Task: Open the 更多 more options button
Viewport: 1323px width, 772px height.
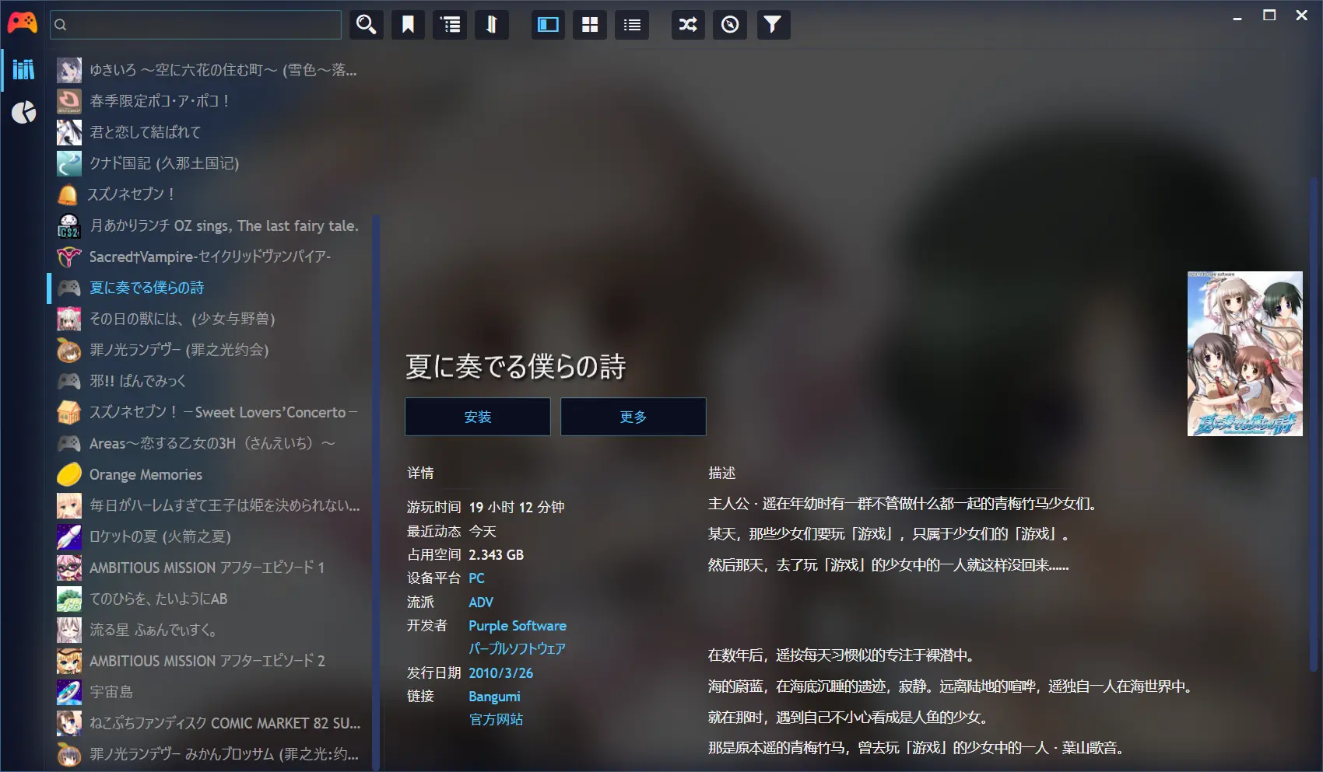Action: click(633, 417)
